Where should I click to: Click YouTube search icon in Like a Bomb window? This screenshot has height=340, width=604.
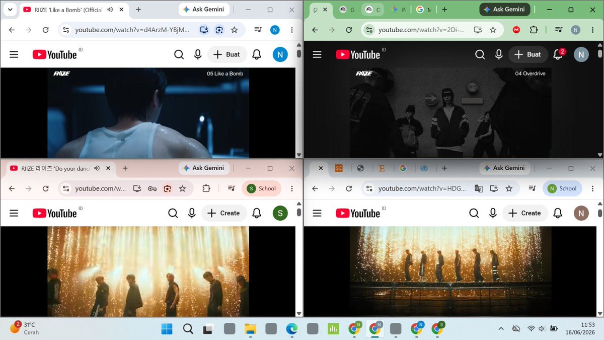[x=179, y=54]
